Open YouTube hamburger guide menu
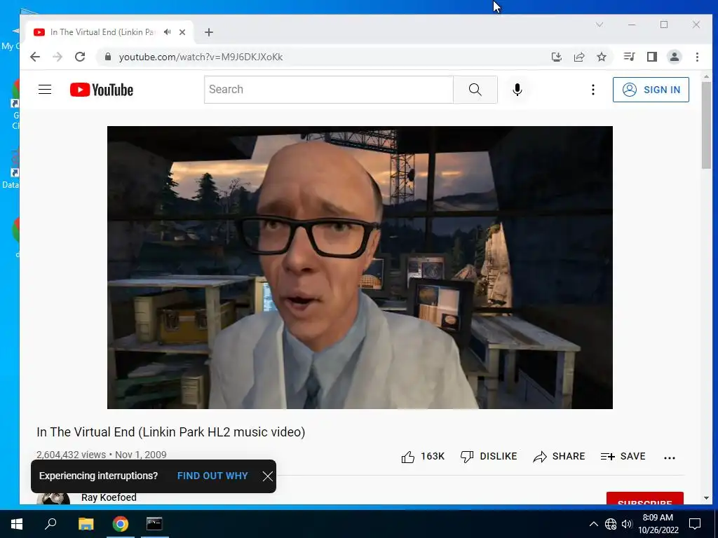 (x=45, y=89)
